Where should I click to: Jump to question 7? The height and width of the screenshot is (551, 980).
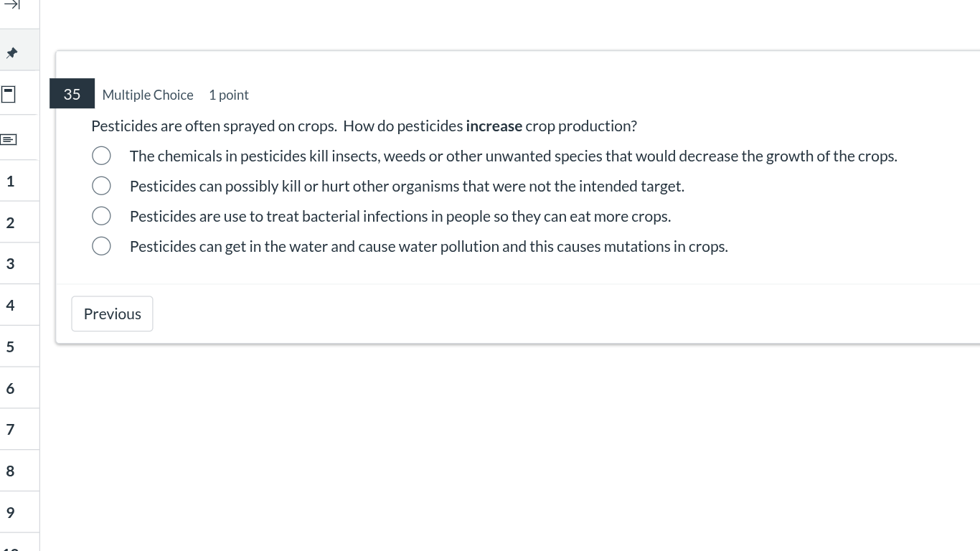[x=10, y=429]
